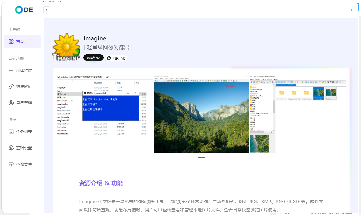Click the 轻量级图像浏览器 subtitle
Screen dimensions: 361x215
point(108,47)
